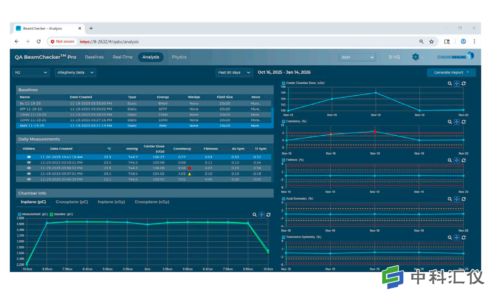
Task: Click zoom magnifier on Center Chamber Dose chart
Action: pyautogui.click(x=450, y=83)
